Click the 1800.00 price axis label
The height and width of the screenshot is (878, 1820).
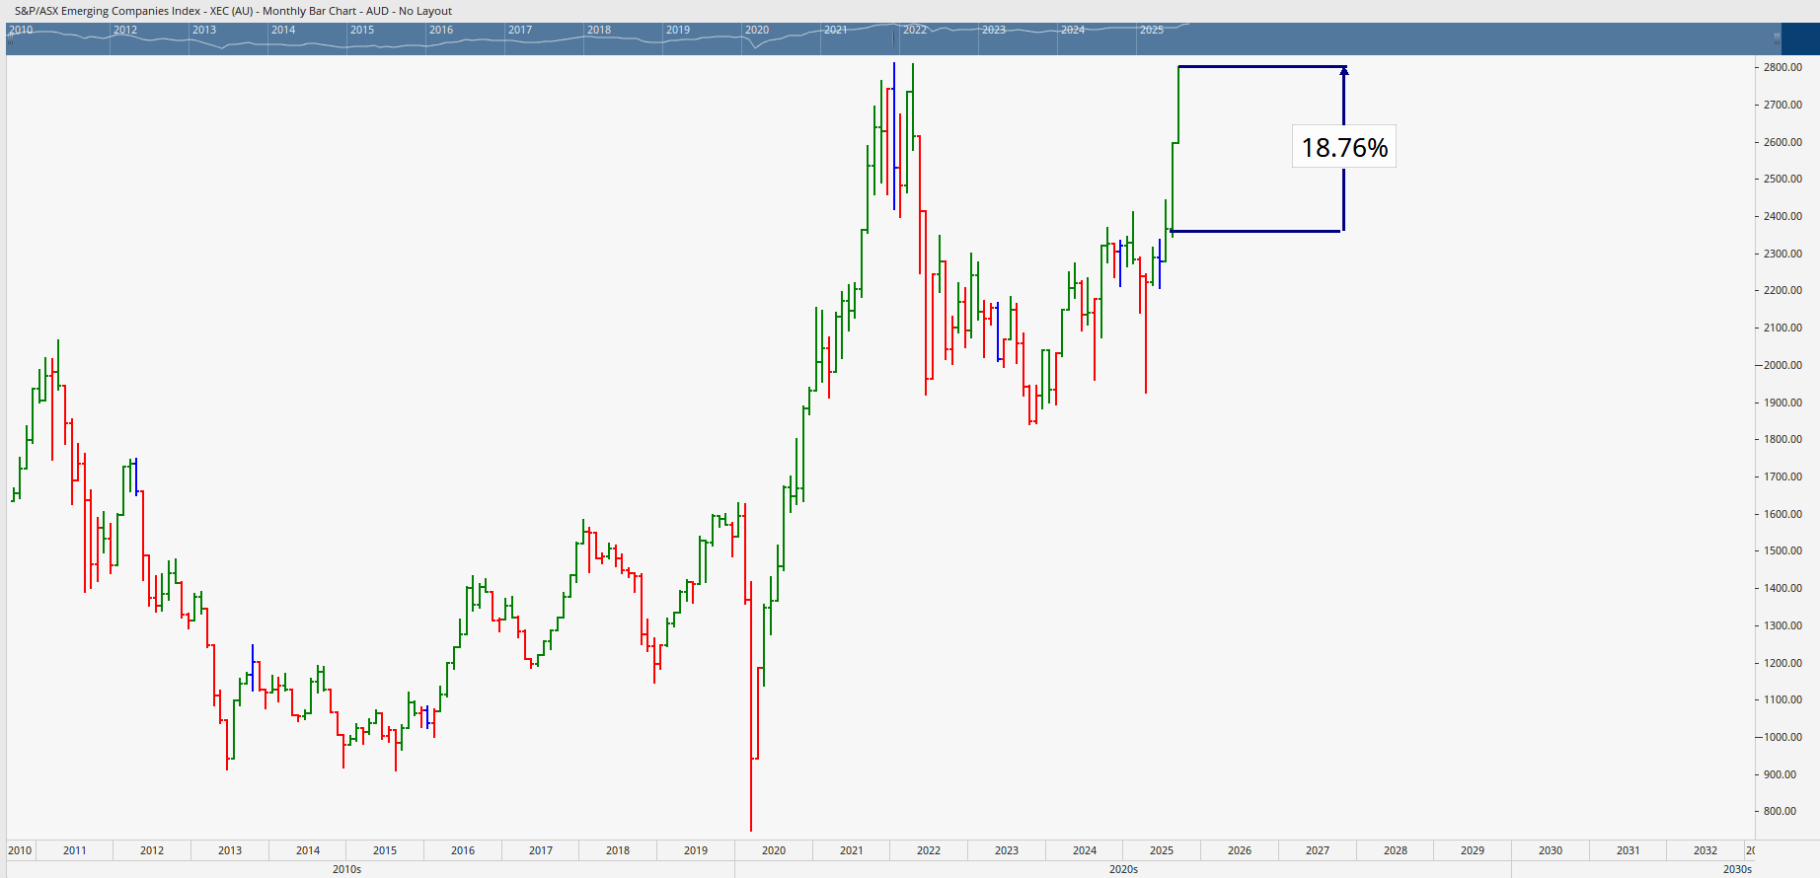point(1782,439)
